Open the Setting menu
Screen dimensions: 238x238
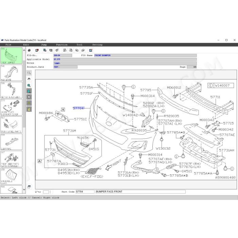pyautogui.click(x=97, y=45)
